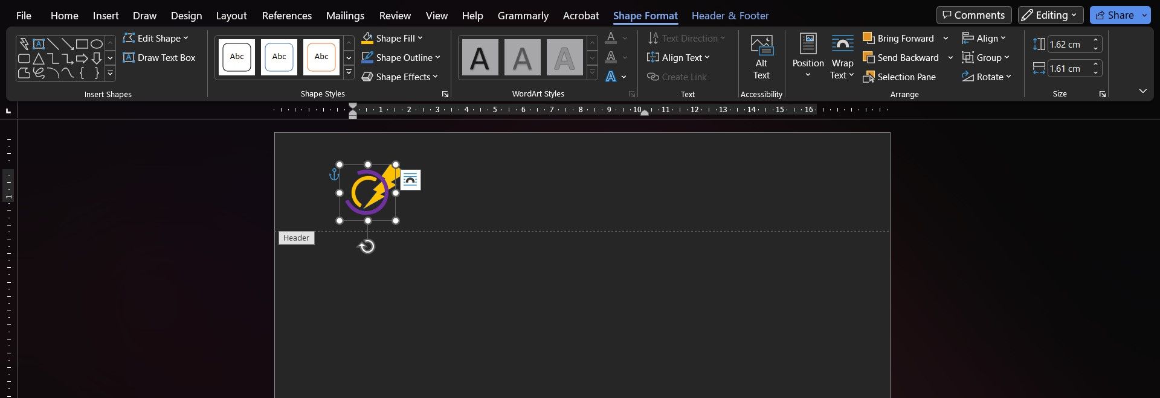Open the Insert ribbon tab
The image size is (1160, 398).
pos(106,16)
